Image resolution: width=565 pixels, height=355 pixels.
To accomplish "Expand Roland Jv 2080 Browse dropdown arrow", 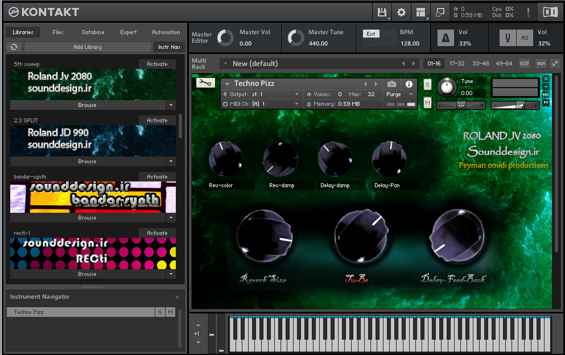I will click(171, 105).
